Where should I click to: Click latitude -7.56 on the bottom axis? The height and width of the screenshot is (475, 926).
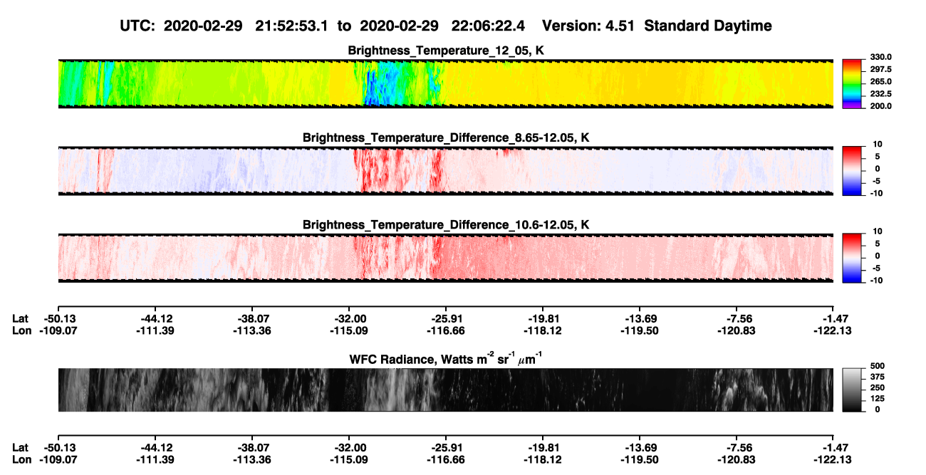739,448
